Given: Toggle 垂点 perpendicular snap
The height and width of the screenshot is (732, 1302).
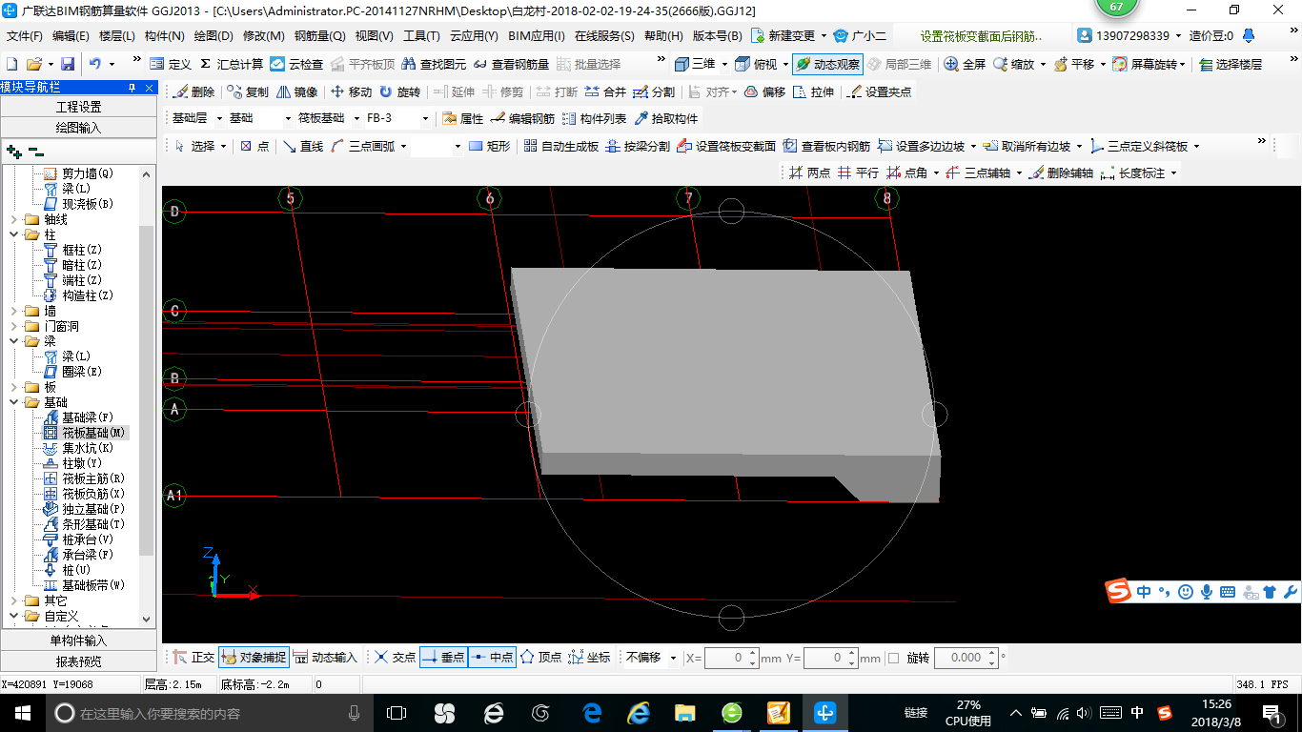Looking at the screenshot, I should (x=443, y=658).
